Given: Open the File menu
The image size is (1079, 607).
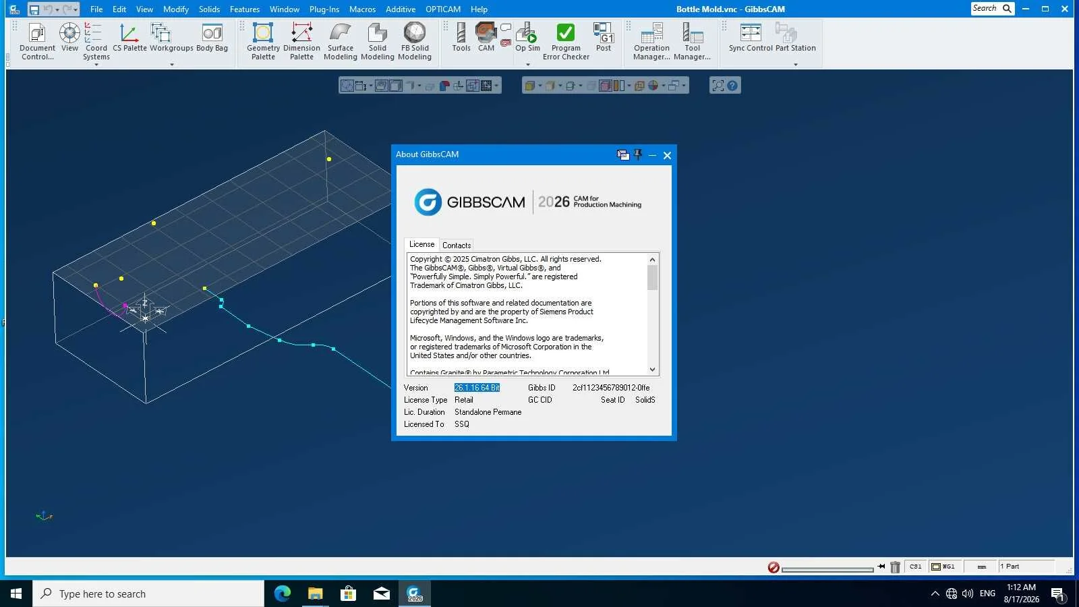Looking at the screenshot, I should coord(96,9).
